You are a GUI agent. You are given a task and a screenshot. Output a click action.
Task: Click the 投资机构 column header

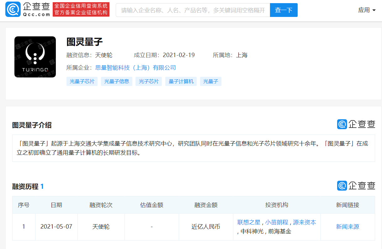click(x=277, y=205)
